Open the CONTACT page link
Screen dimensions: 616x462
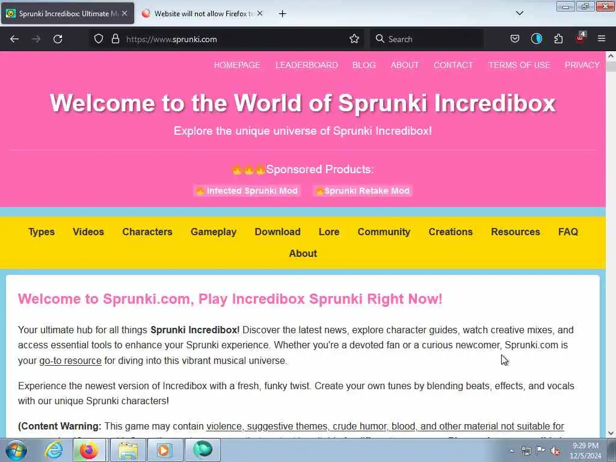tap(454, 65)
